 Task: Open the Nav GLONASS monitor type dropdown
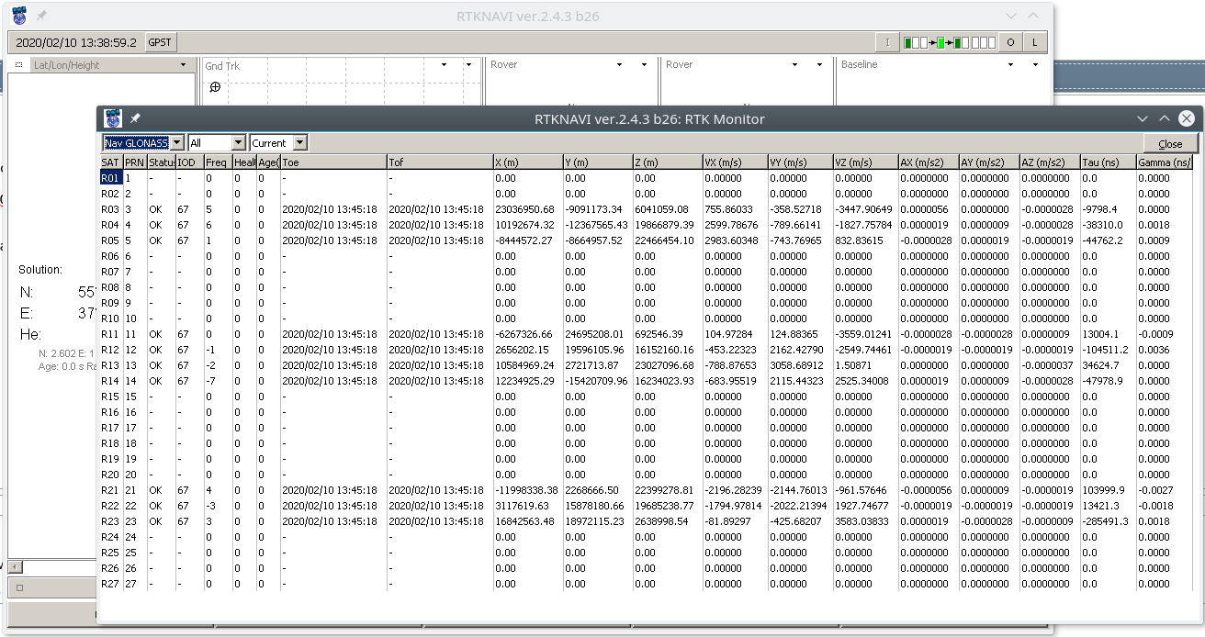tap(177, 143)
